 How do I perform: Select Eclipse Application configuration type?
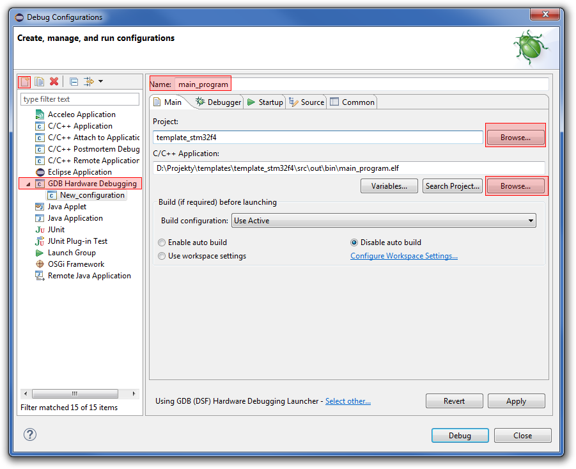pyautogui.click(x=79, y=172)
